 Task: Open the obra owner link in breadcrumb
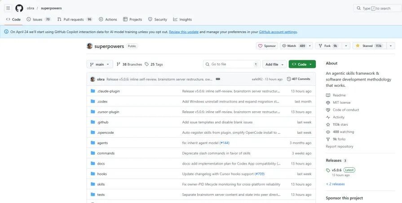tap(31, 8)
